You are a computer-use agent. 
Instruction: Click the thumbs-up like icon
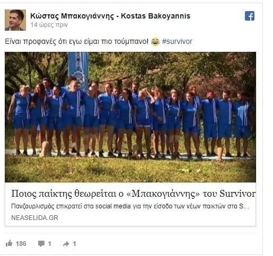(9, 243)
